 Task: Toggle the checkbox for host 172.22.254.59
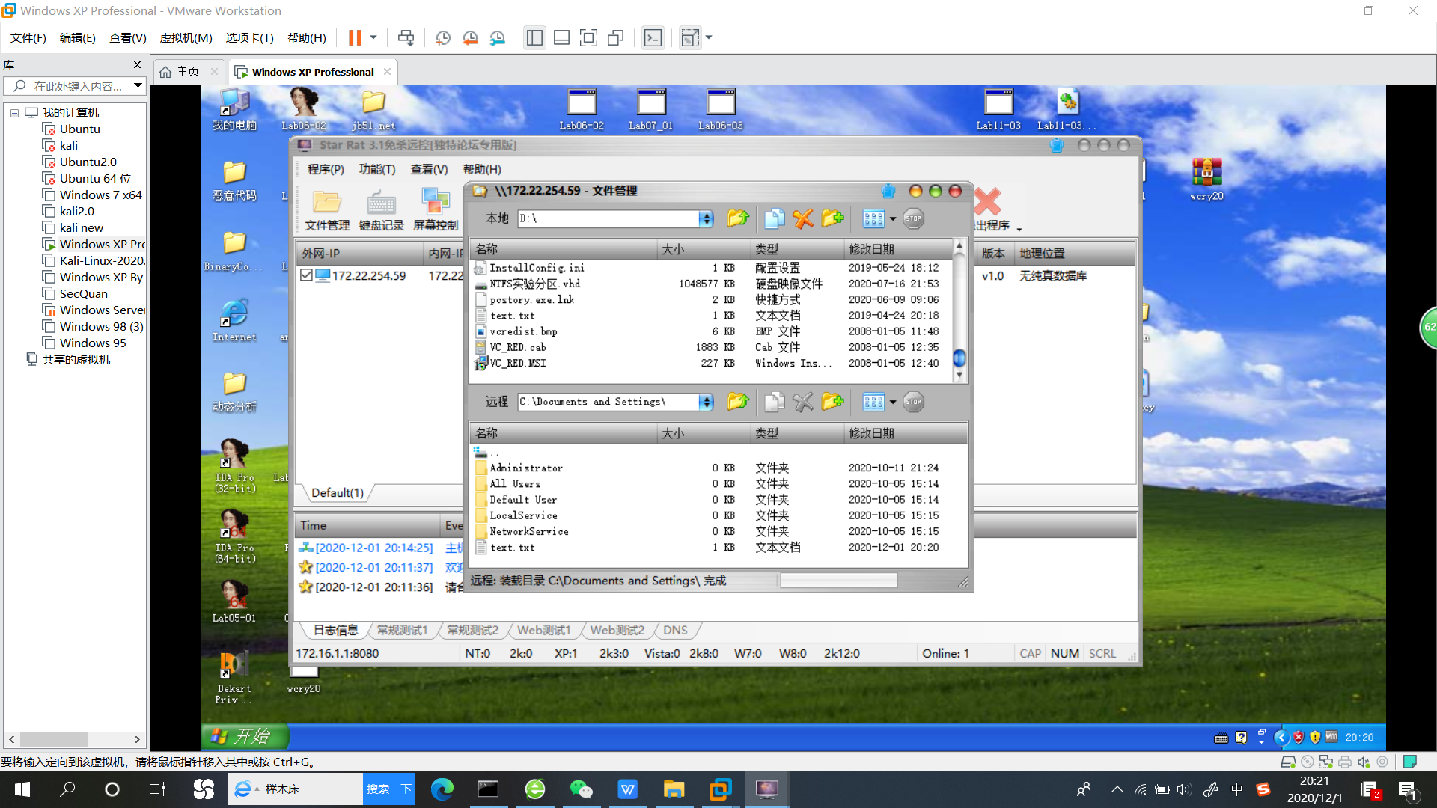point(307,275)
